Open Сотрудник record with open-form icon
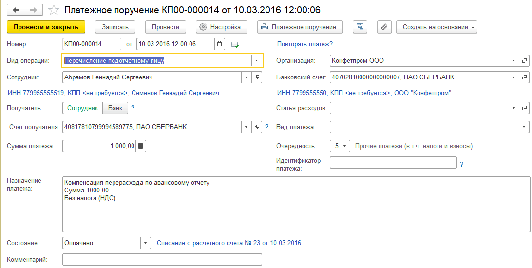532x268 pixels. 257,77
